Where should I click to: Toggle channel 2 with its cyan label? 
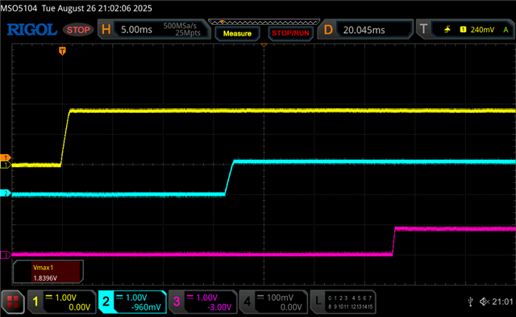(x=106, y=302)
